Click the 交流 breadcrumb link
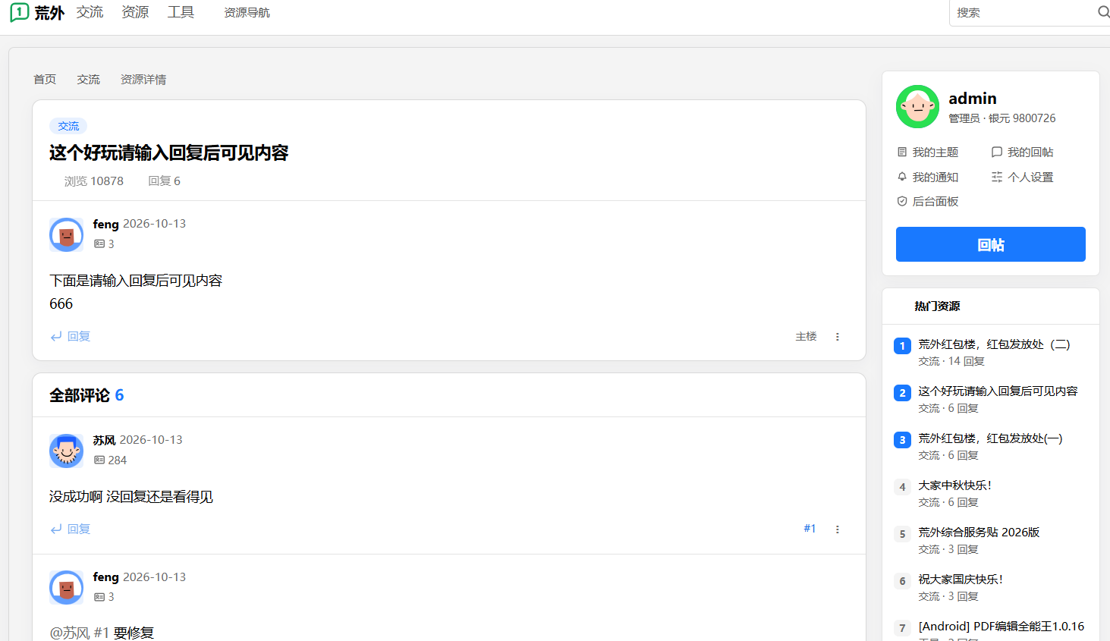The width and height of the screenshot is (1110, 641). [88, 80]
